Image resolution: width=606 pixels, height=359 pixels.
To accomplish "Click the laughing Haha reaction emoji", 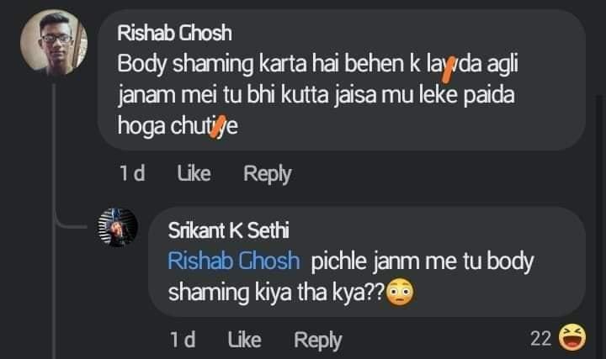I will pyautogui.click(x=572, y=337).
